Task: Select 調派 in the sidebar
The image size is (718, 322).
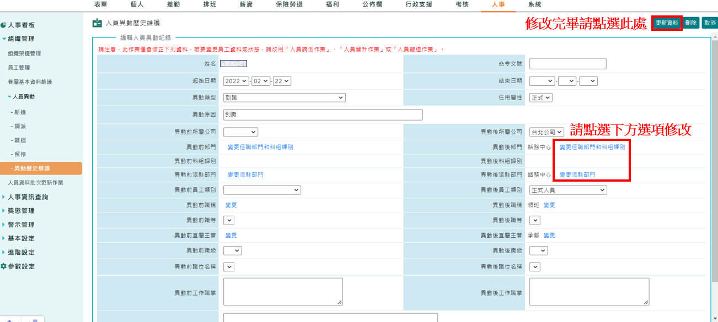Action: pyautogui.click(x=20, y=127)
